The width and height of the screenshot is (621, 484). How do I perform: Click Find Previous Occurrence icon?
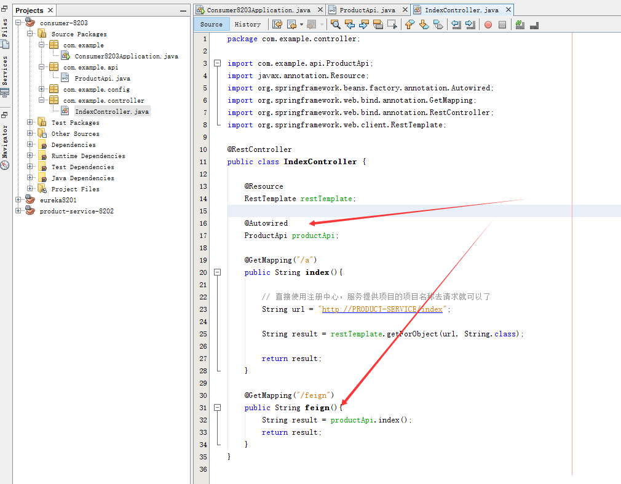tap(350, 25)
